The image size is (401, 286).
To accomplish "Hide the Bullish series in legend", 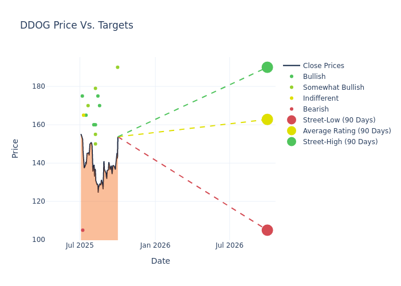I will [314, 77].
